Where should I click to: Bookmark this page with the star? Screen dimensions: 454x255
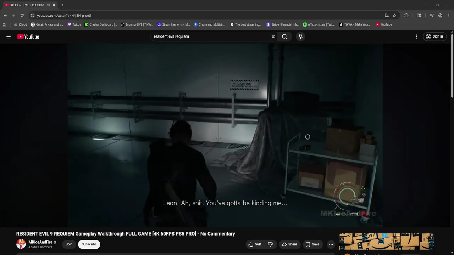[394, 16]
